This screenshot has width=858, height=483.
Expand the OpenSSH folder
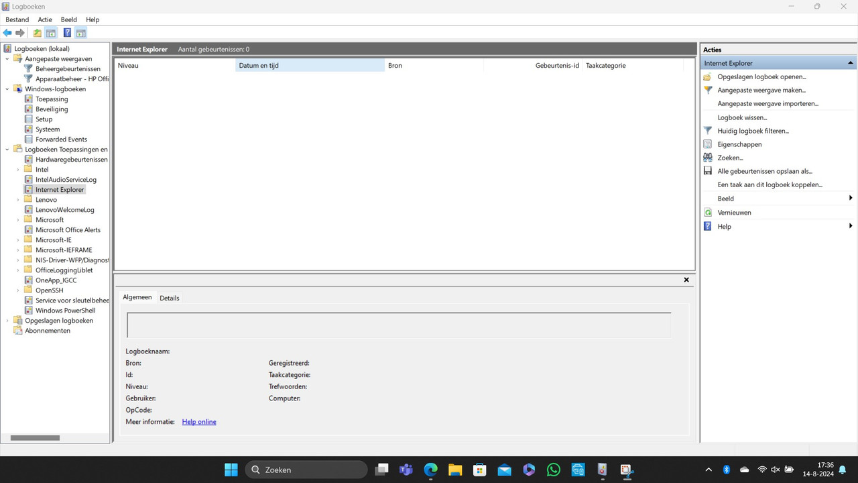click(x=18, y=290)
